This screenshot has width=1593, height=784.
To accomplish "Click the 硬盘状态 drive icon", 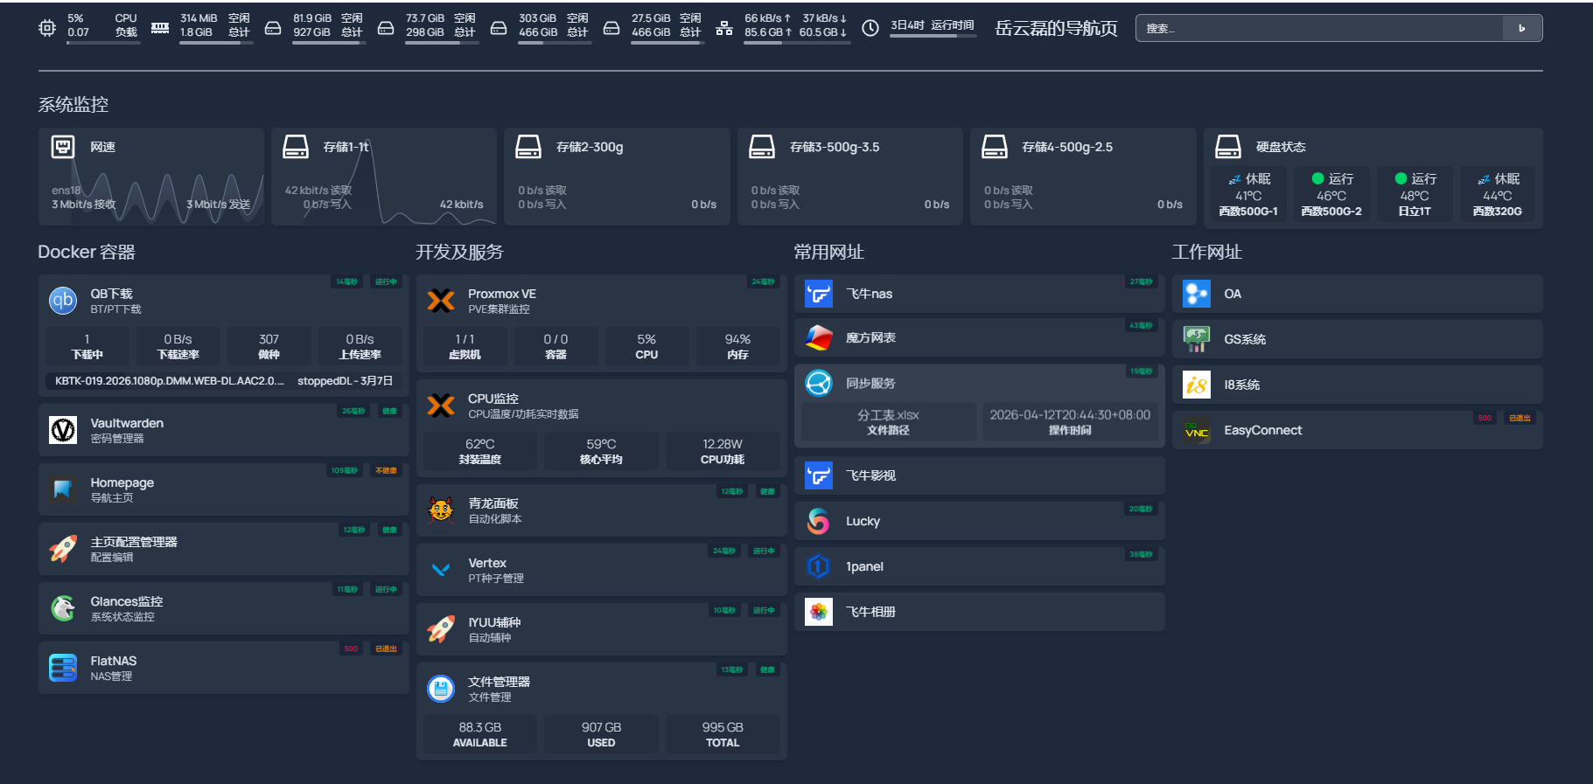I will point(1228,146).
